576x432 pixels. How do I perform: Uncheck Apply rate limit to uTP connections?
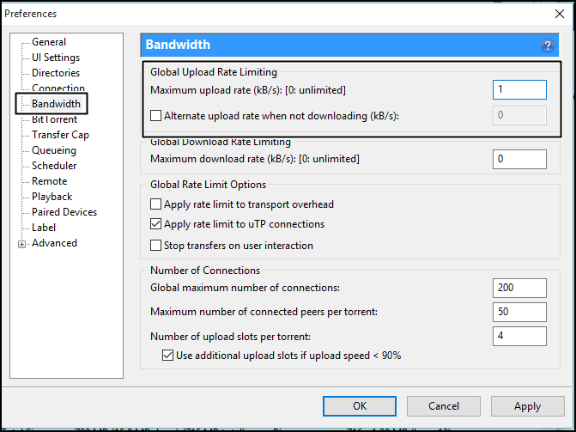(x=155, y=224)
